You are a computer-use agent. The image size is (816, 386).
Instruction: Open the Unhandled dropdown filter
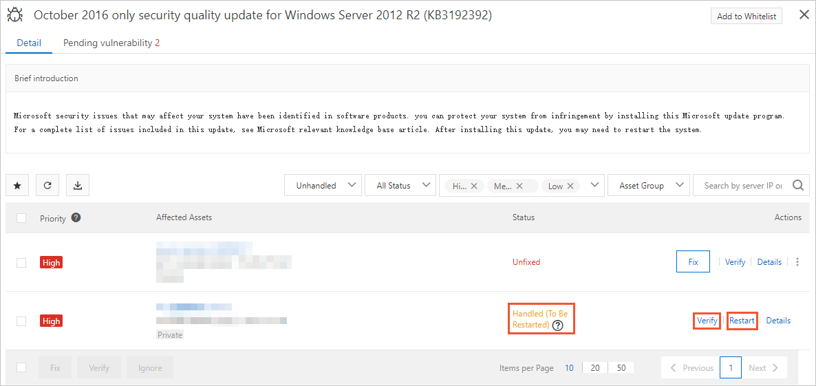coord(323,185)
